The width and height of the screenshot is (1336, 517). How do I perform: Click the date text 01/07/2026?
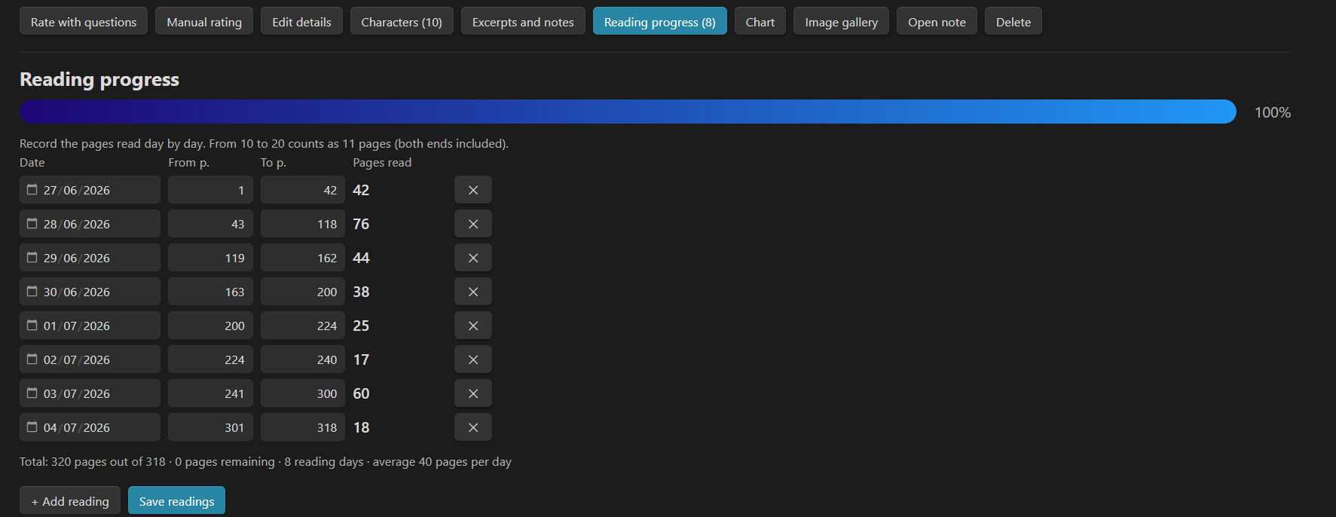(x=77, y=326)
